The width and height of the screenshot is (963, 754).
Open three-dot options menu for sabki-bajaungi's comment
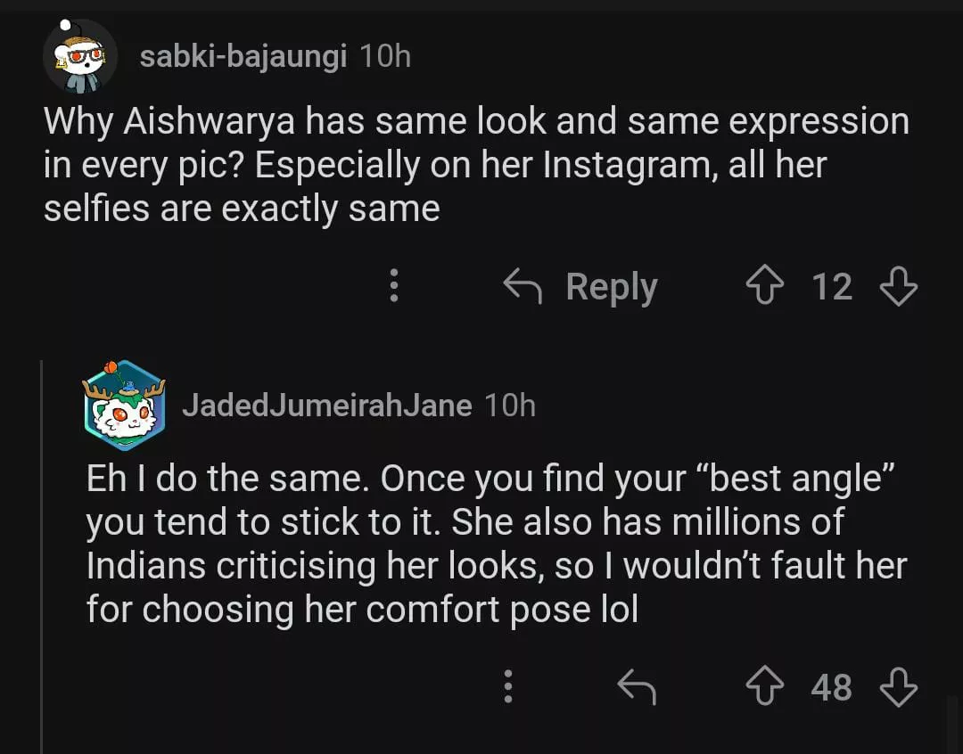393,287
